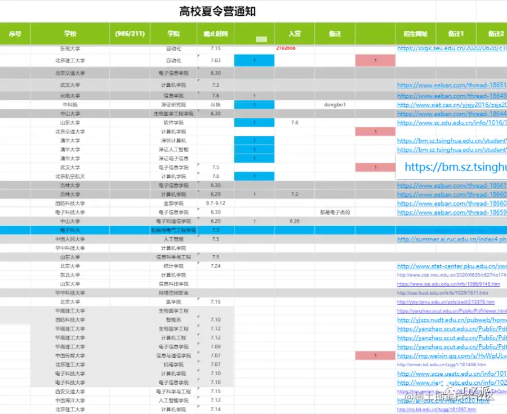Select the 招生网址 column header
The image size is (507, 414).
[x=415, y=34]
